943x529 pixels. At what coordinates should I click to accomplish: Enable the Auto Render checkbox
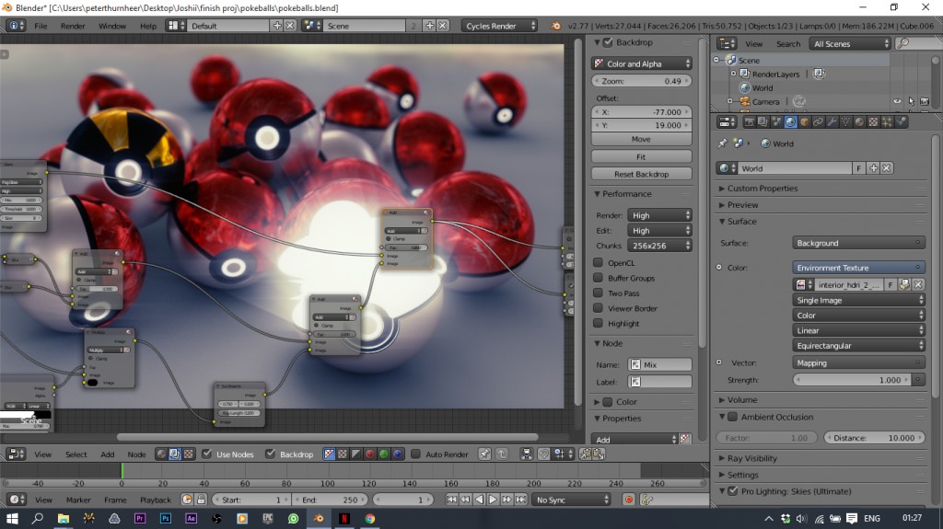pos(415,454)
